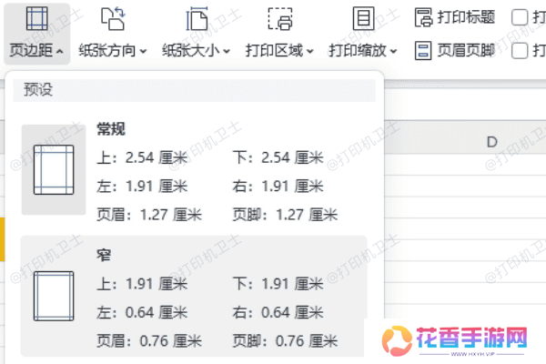Click 左: 1.91 厘米 under 常规
Image resolution: width=546 pixels, height=364 pixels.
[x=142, y=187]
